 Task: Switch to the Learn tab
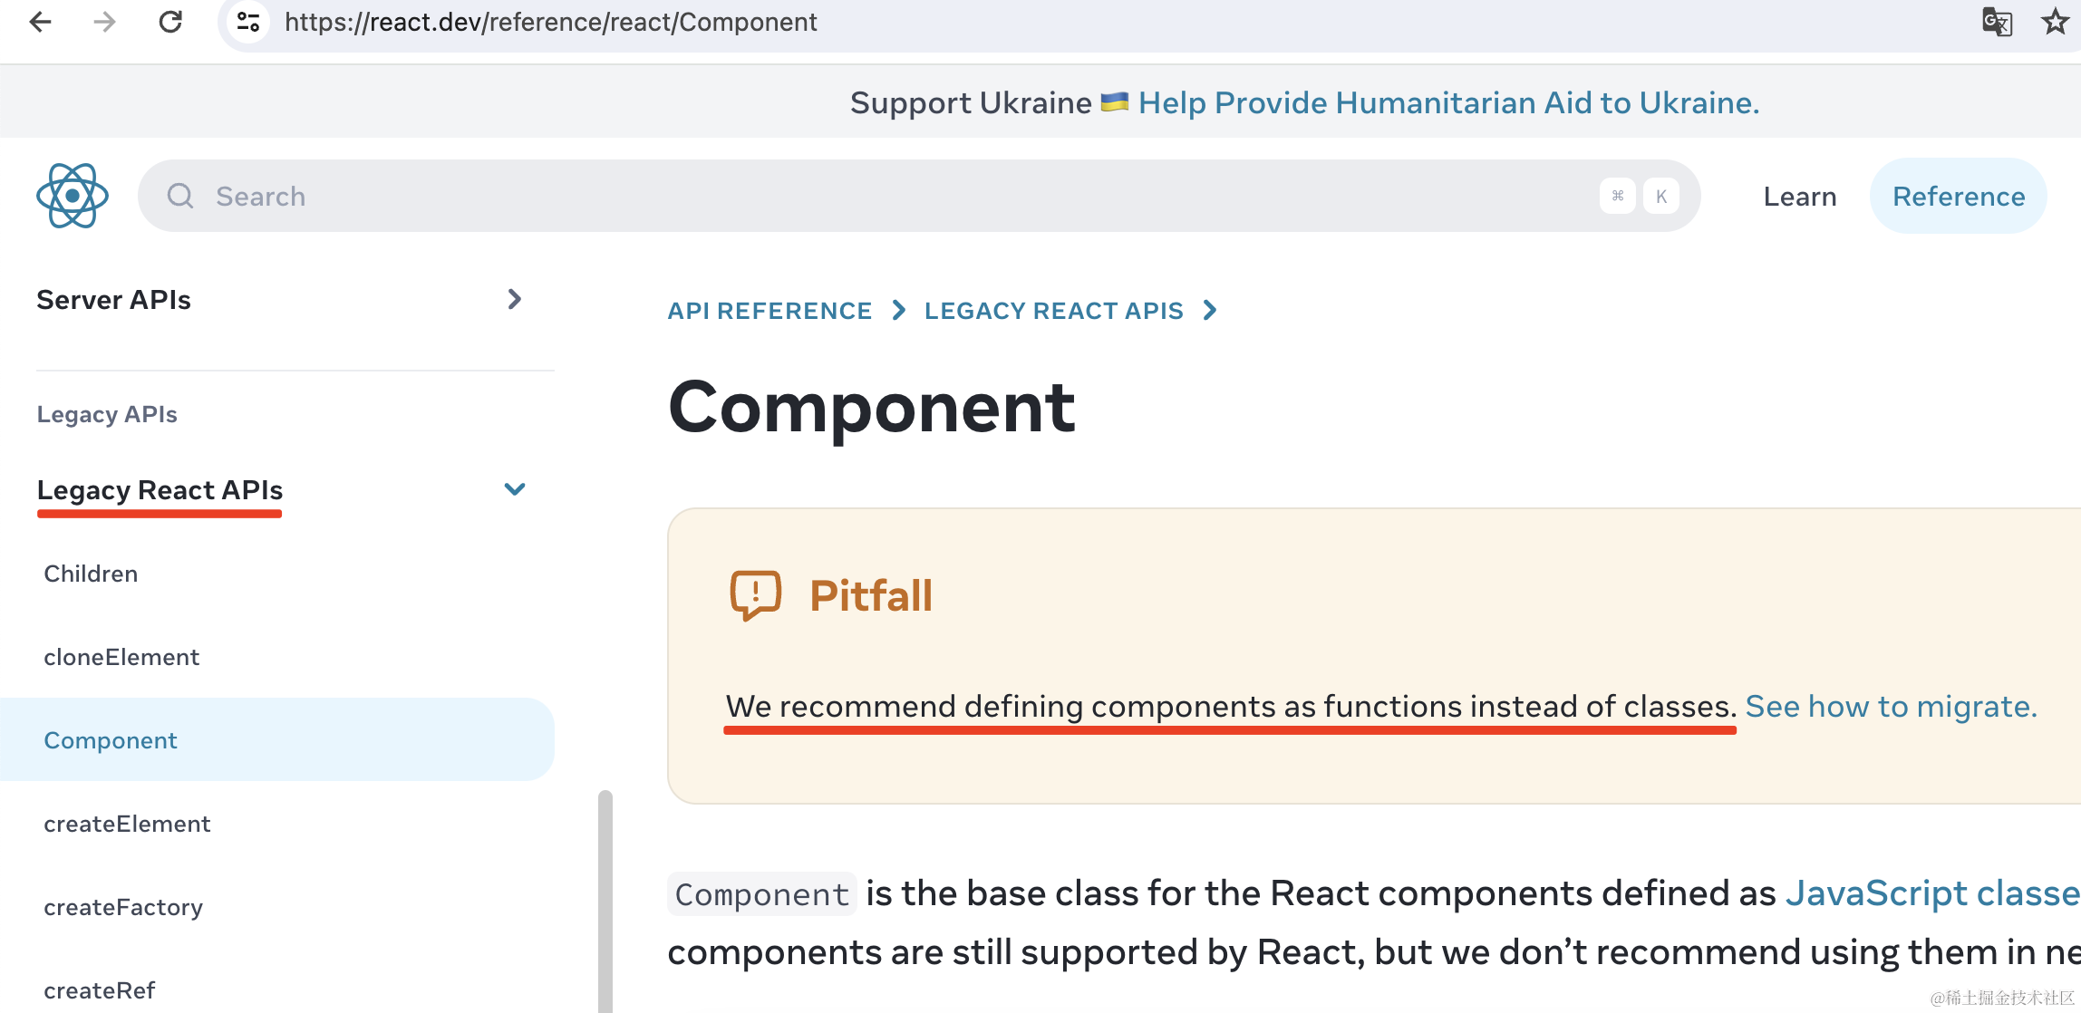click(x=1799, y=196)
